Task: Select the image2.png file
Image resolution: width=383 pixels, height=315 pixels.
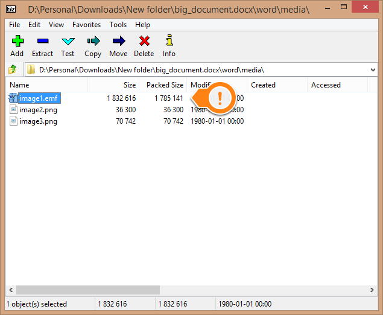Action: coord(38,110)
